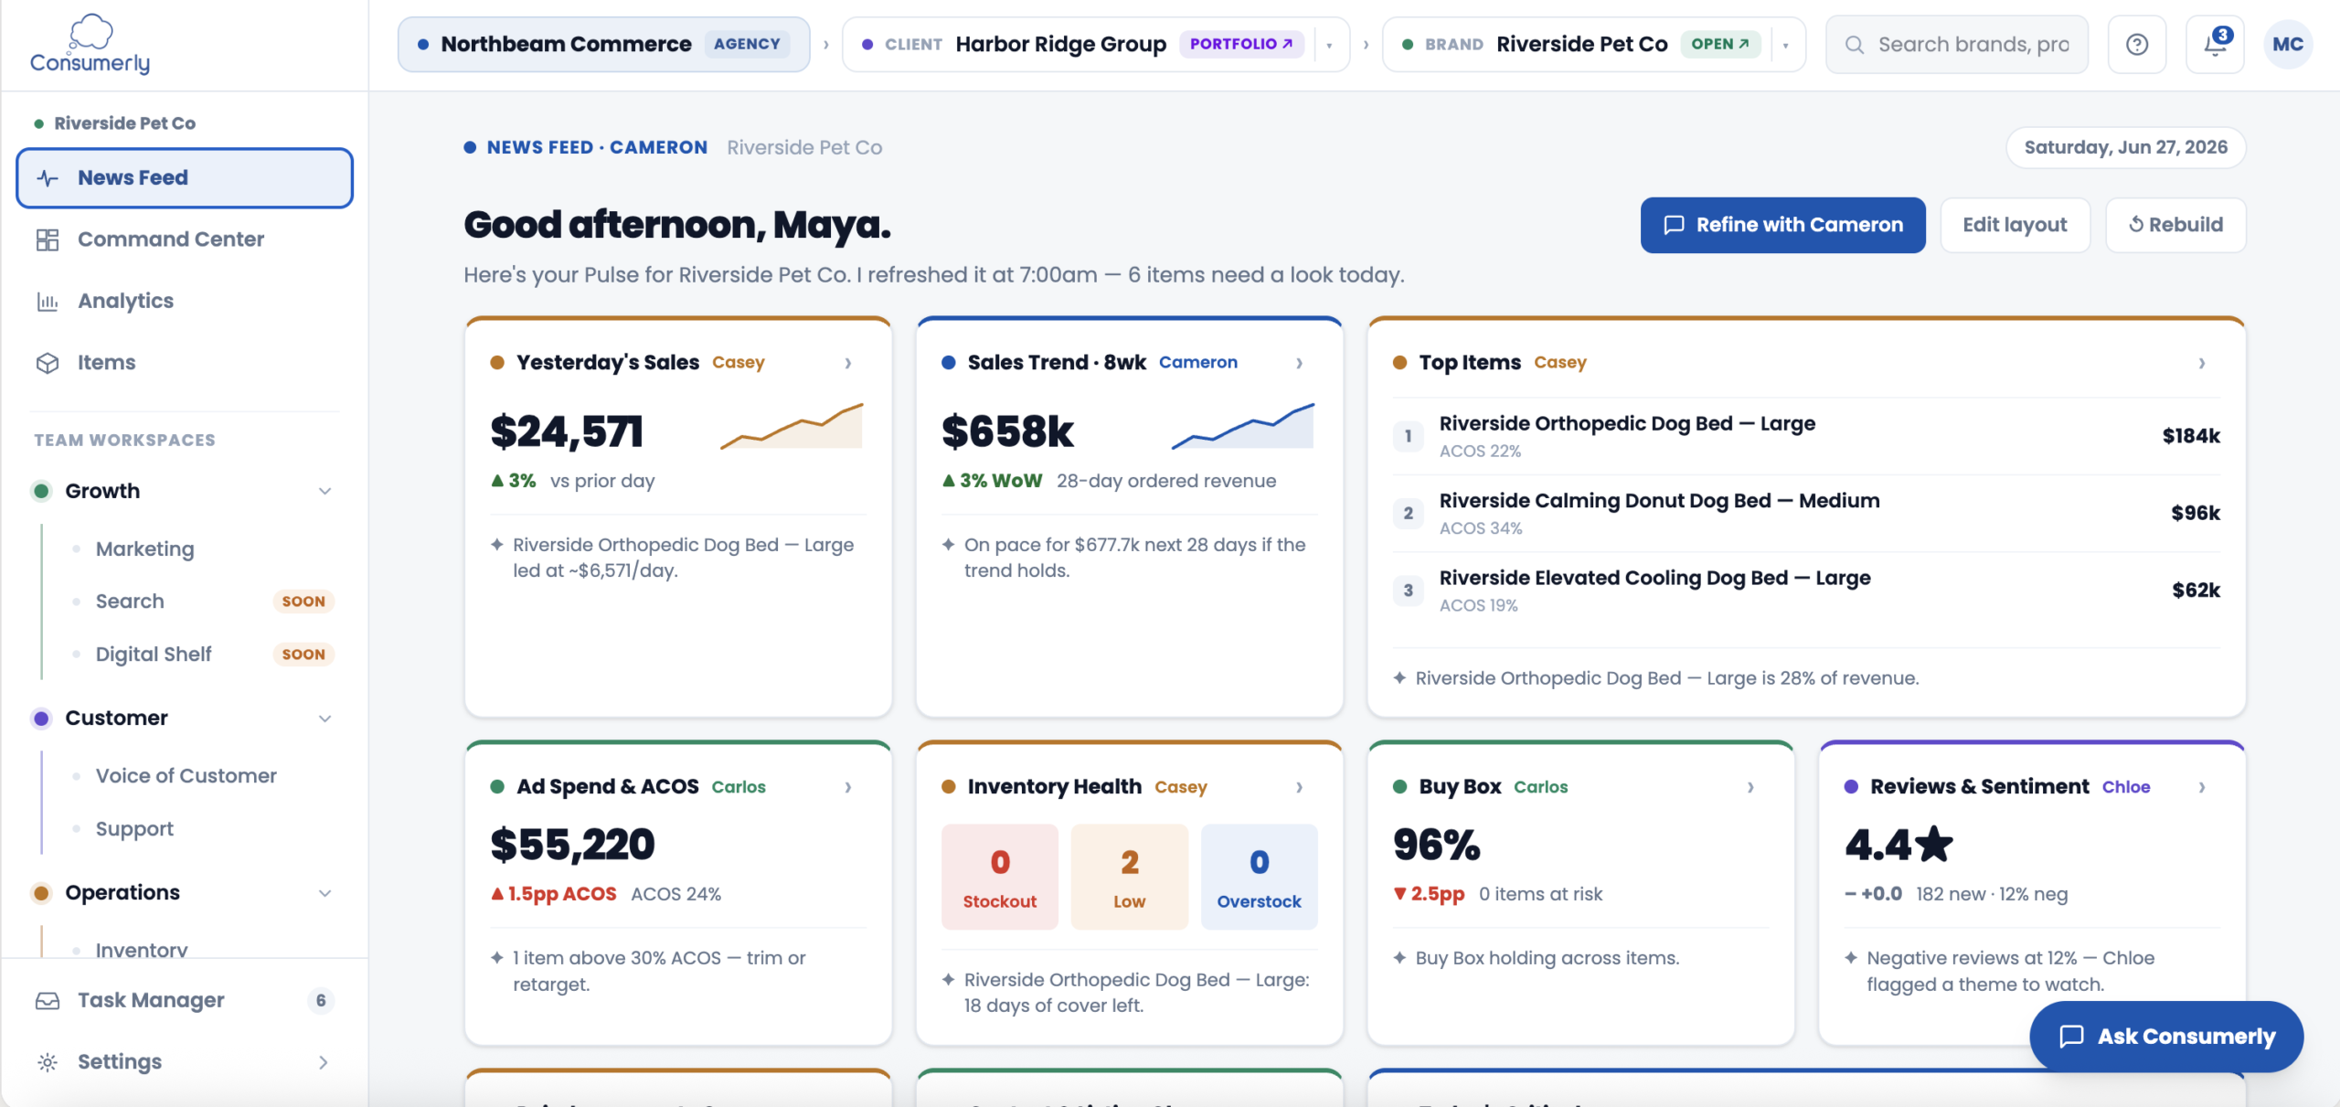Collapse the Operations workspace
Screen dimensions: 2340x1107
point(324,893)
